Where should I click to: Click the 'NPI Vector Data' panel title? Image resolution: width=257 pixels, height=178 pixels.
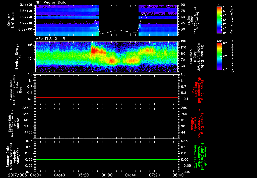pos(51,2)
